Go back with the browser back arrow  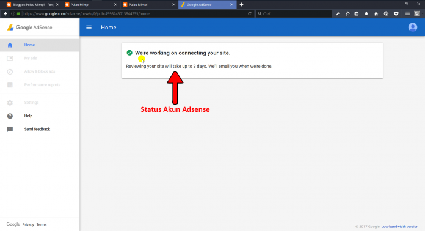[x=5, y=13]
